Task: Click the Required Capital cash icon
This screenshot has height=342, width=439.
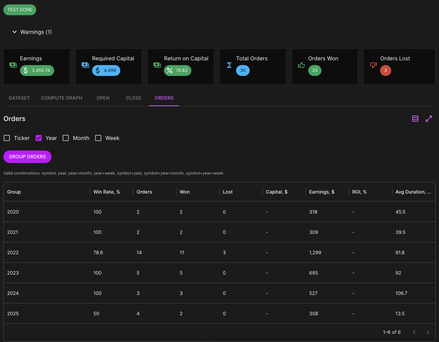Action: 85,65
